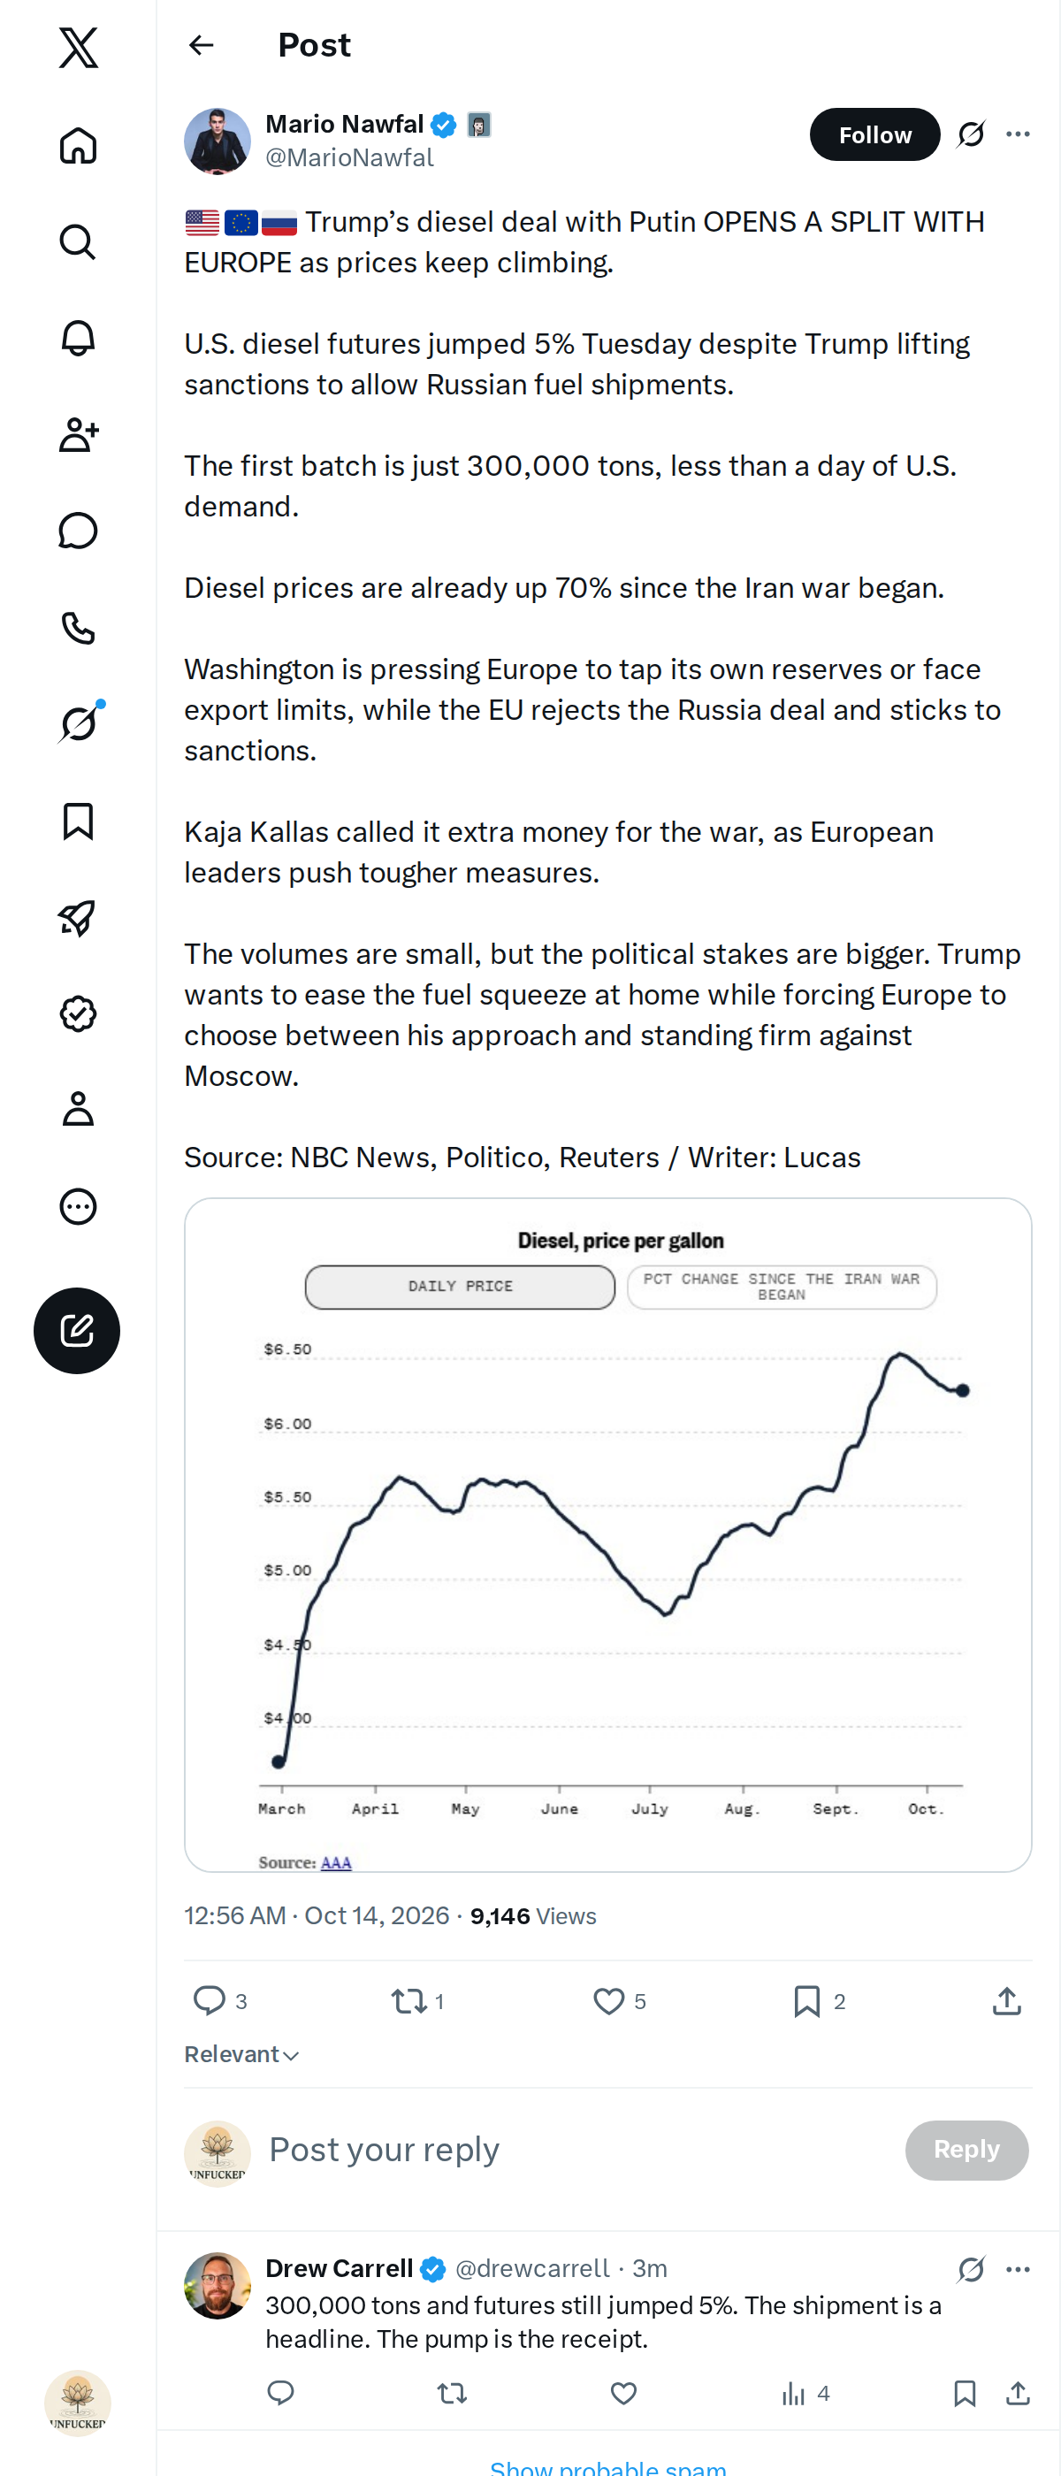The width and height of the screenshot is (1061, 2476).
Task: Open the search icon in sidebar
Action: pyautogui.click(x=78, y=242)
